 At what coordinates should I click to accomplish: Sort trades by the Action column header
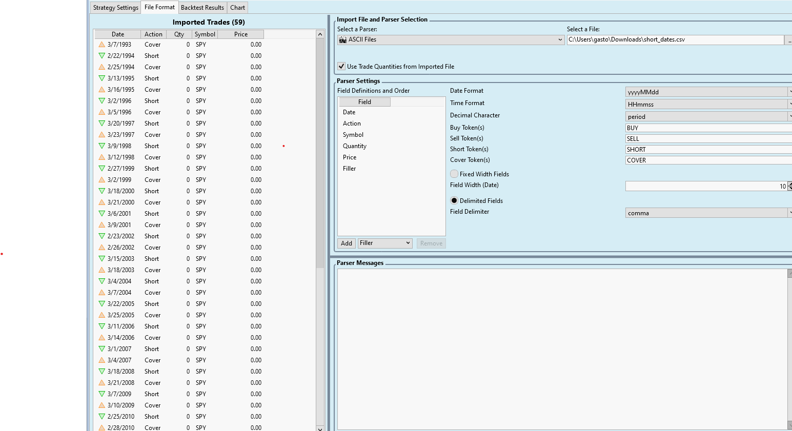[x=153, y=34]
